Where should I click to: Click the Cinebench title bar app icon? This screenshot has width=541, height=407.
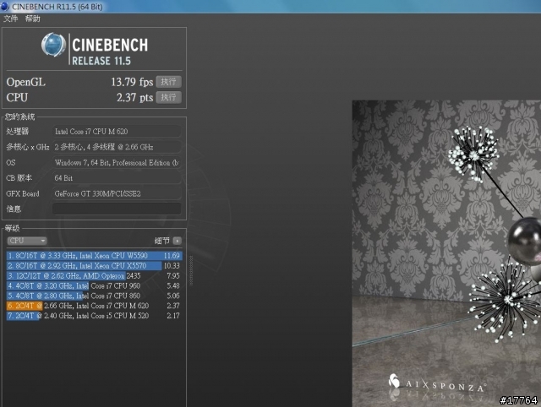[5, 6]
